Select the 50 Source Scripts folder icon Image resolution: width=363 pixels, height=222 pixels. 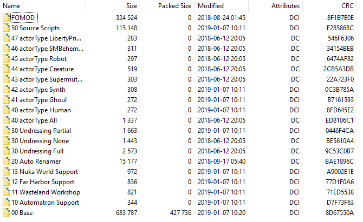coord(7,28)
